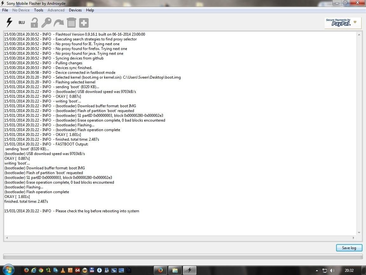Click the volume speaker tray icon
Screen dimensions: 366x275
click(x=332, y=271)
